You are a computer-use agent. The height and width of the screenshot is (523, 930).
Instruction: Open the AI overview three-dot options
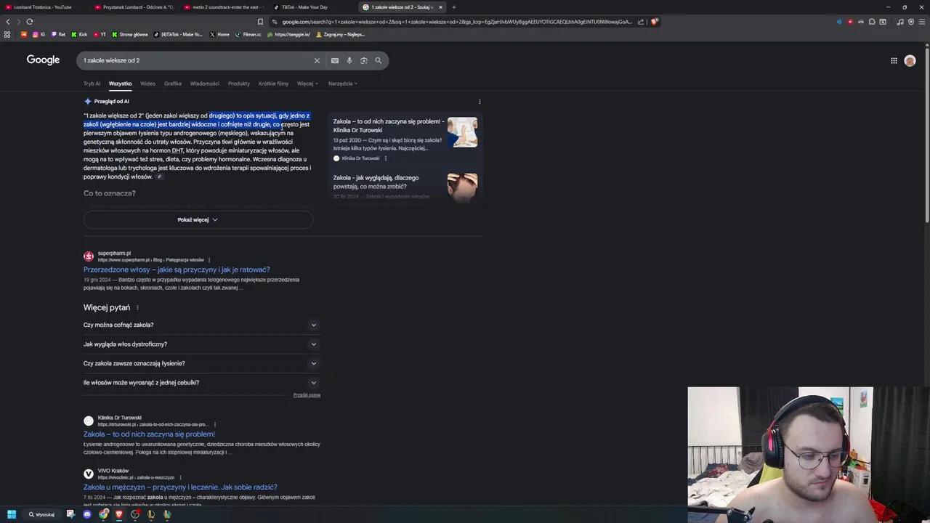(x=480, y=102)
